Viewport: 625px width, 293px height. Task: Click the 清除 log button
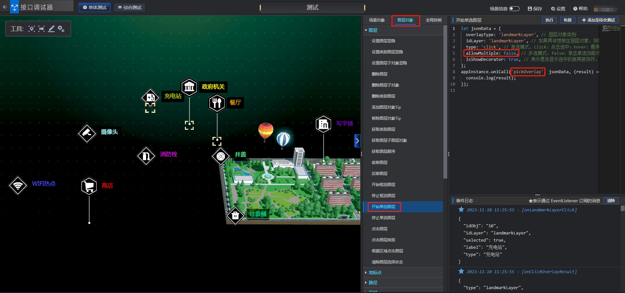pos(611,201)
